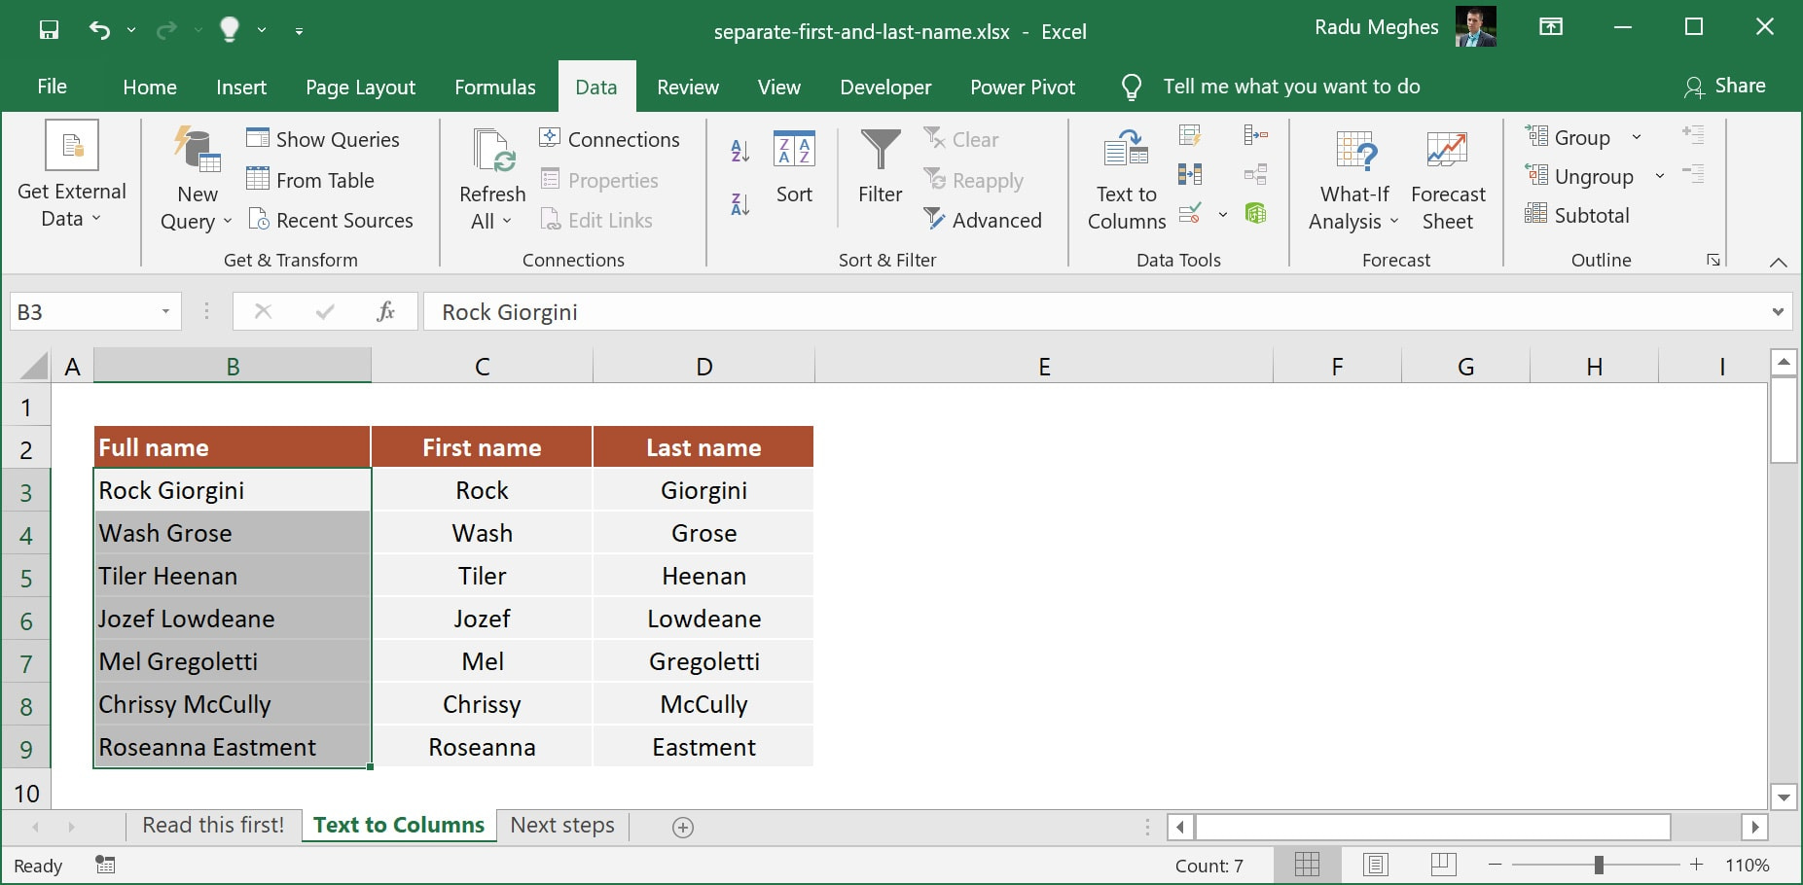Image resolution: width=1803 pixels, height=885 pixels.
Task: Open Relationships in Data Tools
Action: pos(1255,173)
